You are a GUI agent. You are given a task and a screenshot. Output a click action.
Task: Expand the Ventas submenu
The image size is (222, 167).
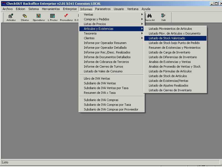point(112,14)
